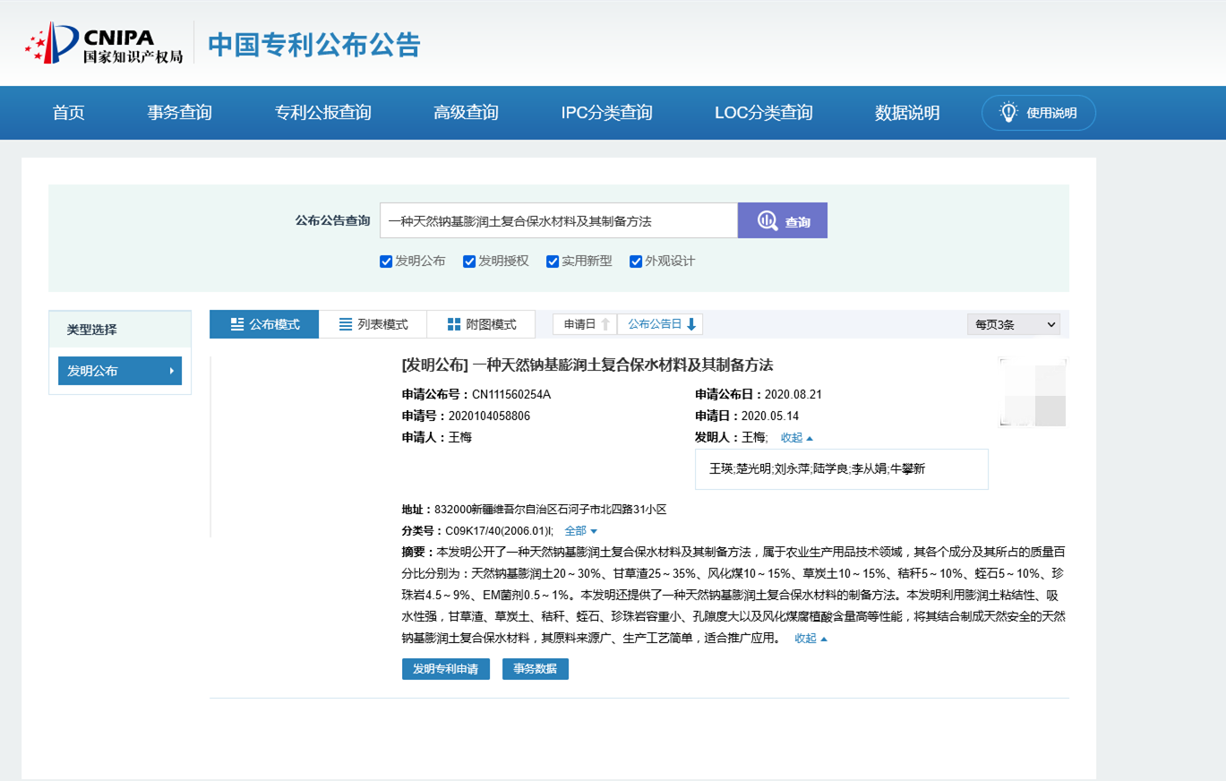The width and height of the screenshot is (1226, 781).
Task: Click the blurred thumbnail image at right
Action: pyautogui.click(x=1033, y=391)
